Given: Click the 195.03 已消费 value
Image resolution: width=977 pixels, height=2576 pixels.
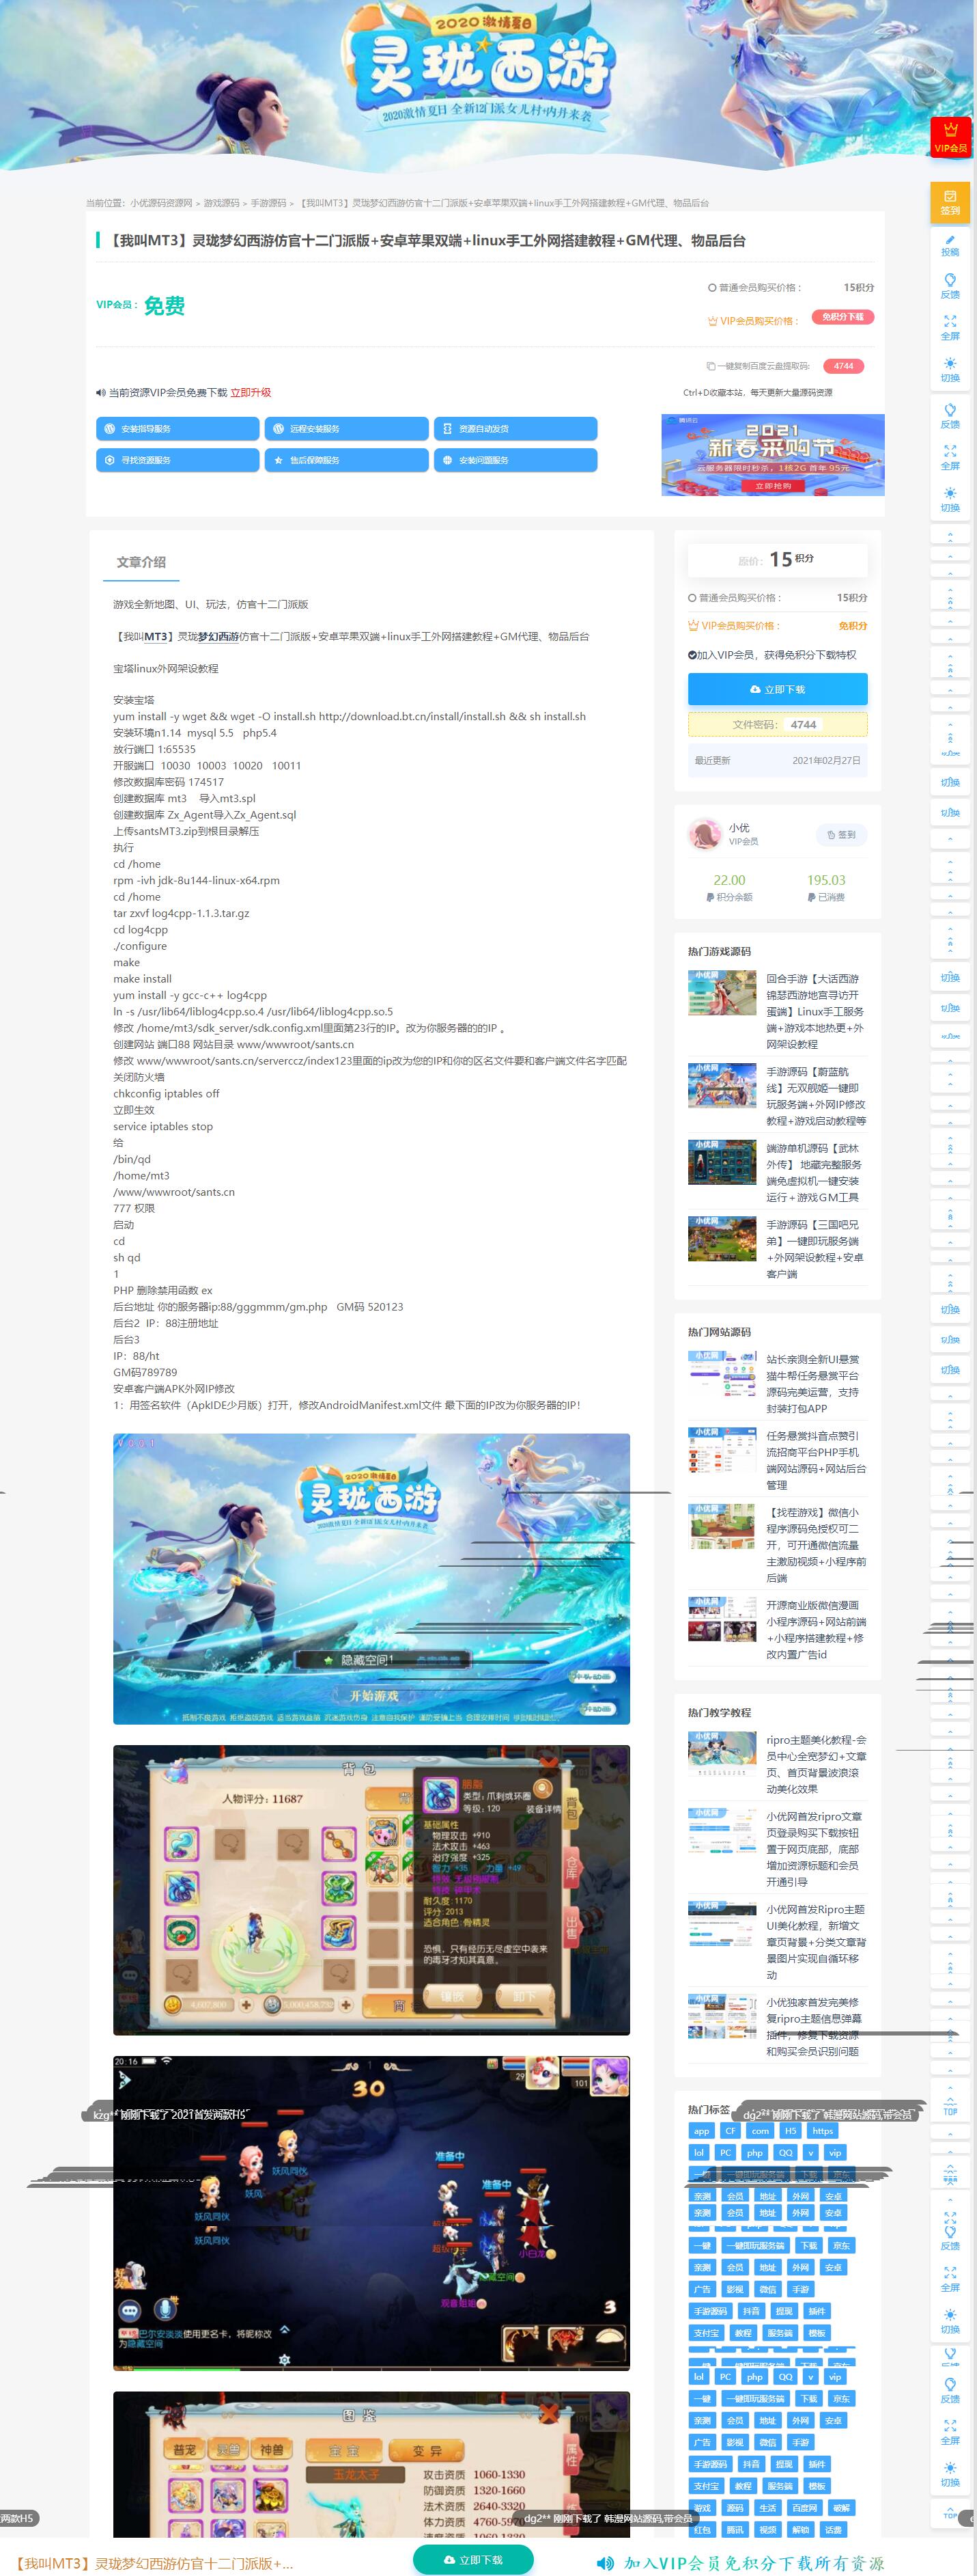Looking at the screenshot, I should 826,880.
